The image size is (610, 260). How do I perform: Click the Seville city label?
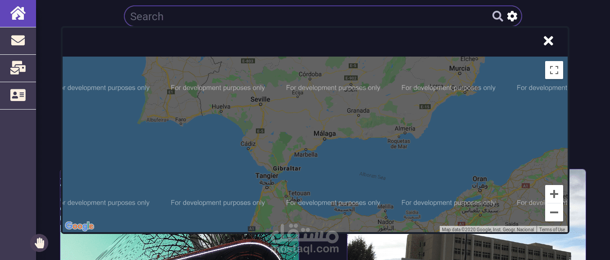coord(260,99)
